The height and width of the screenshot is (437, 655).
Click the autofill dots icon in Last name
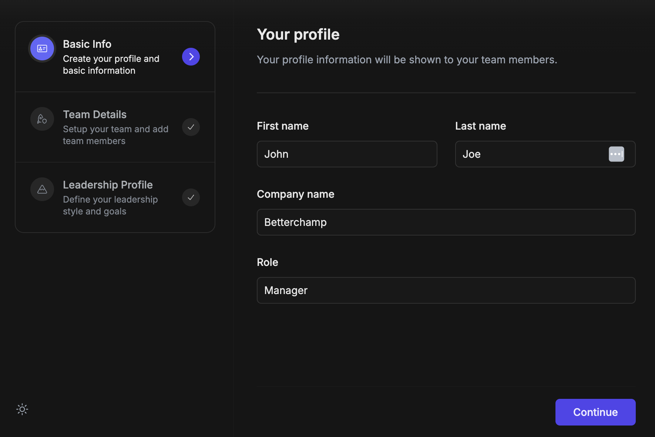tap(616, 154)
